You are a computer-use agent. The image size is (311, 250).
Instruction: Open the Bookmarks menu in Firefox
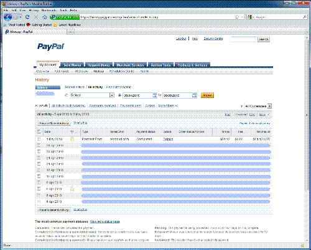point(49,10)
